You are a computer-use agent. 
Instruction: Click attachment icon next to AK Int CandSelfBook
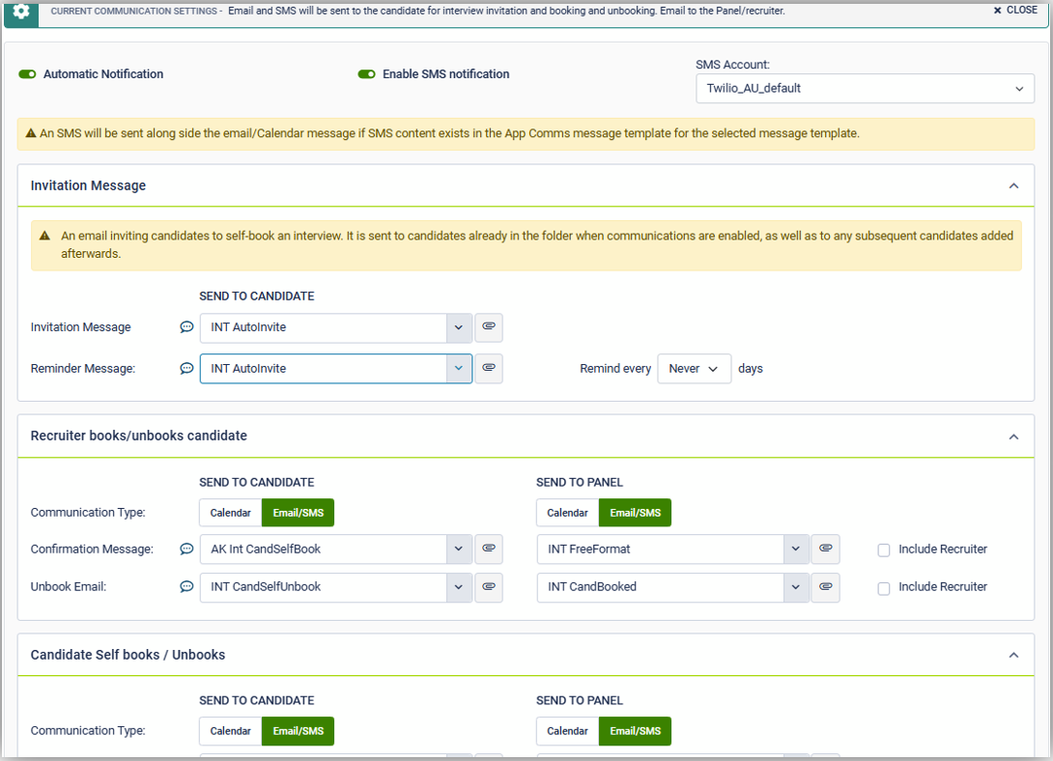pos(489,549)
